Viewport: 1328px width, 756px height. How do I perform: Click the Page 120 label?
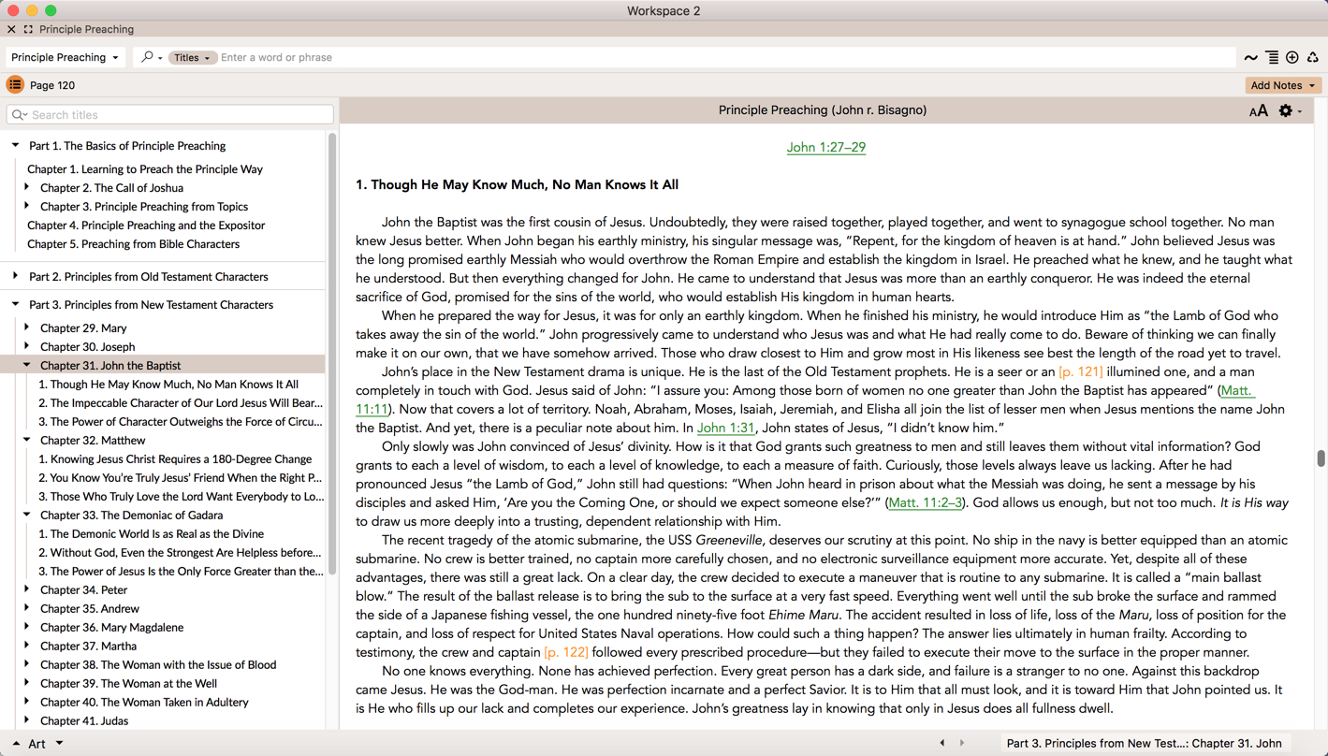tap(52, 85)
